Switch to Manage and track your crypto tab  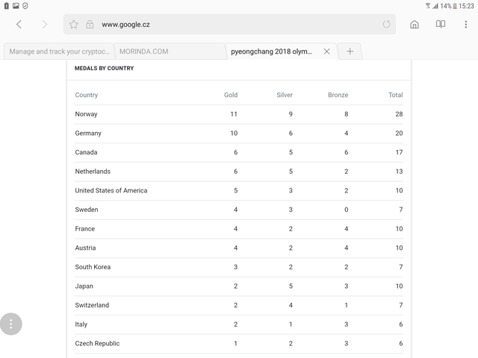click(x=59, y=51)
